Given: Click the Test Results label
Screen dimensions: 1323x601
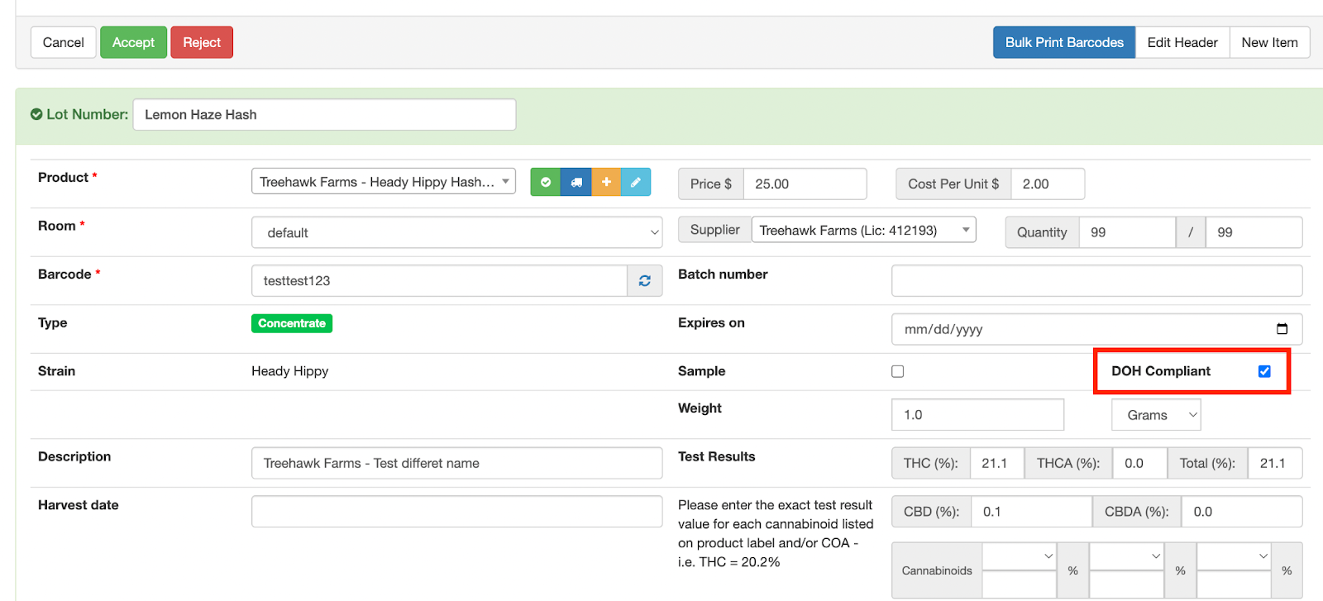Looking at the screenshot, I should (x=717, y=456).
